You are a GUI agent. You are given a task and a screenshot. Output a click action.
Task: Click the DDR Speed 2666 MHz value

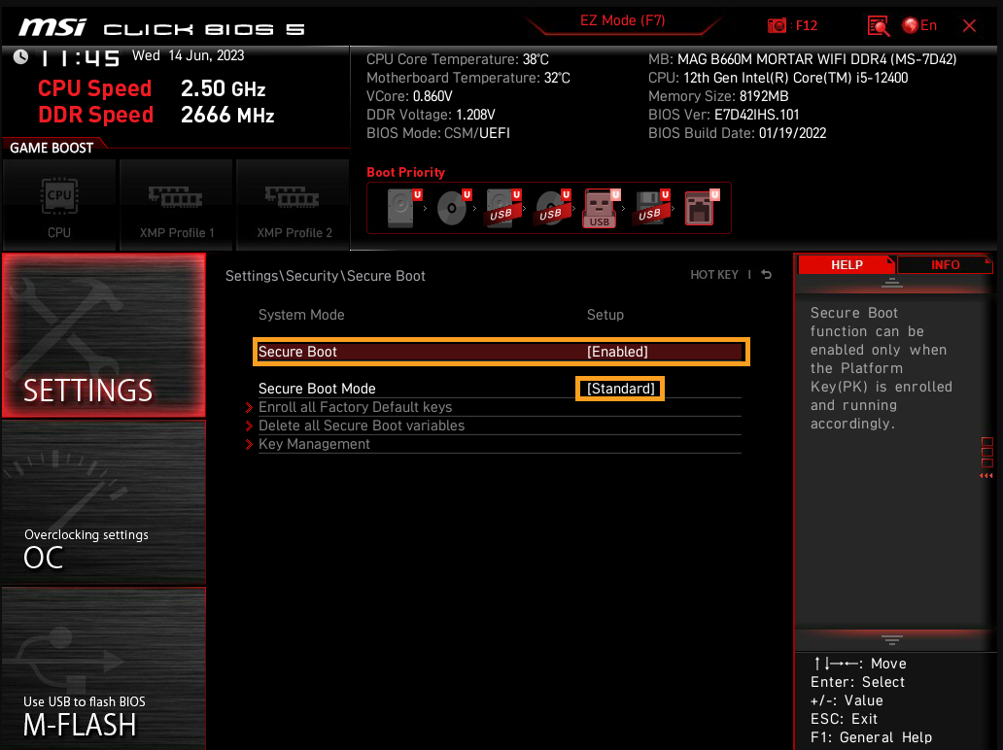(x=227, y=115)
